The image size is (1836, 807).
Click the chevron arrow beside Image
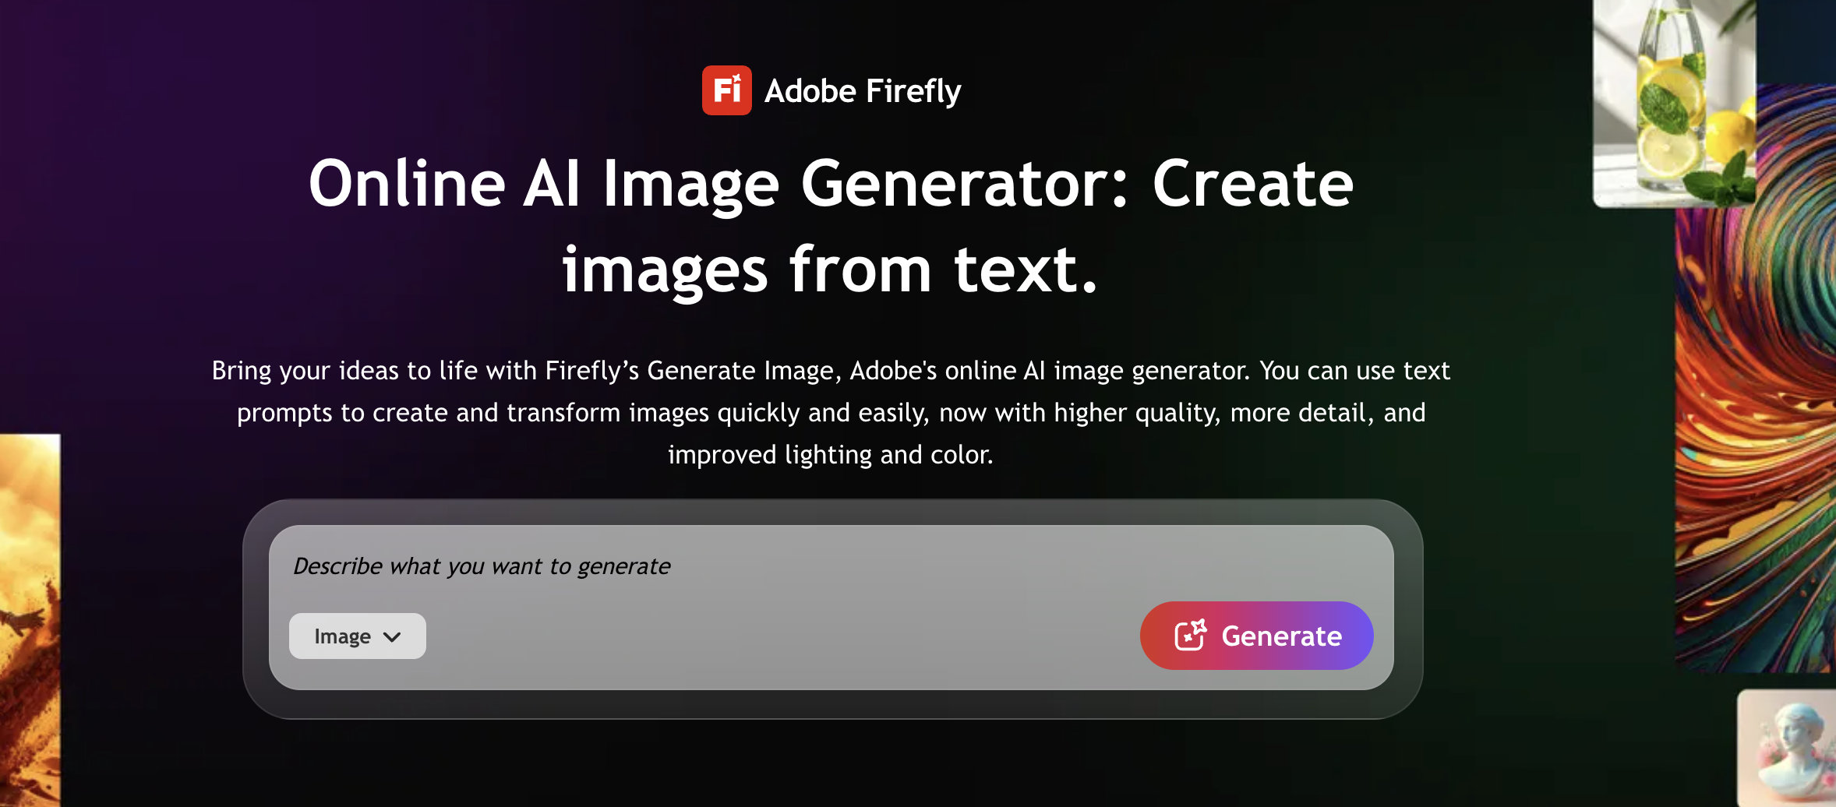pos(392,636)
